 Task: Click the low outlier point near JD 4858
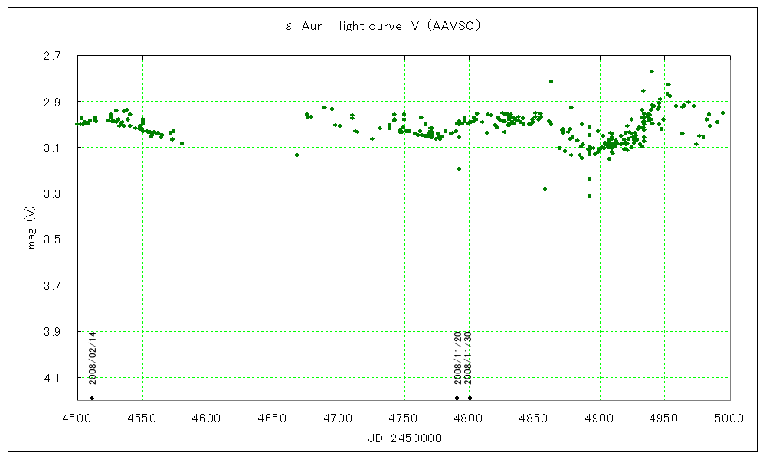click(x=545, y=189)
